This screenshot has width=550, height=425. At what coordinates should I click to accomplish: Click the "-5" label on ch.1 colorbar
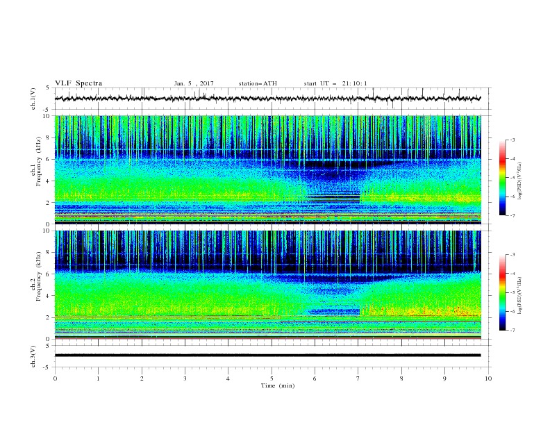[x=512, y=178]
